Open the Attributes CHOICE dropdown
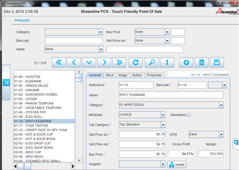This screenshot has height=170, width=239. coord(163,115)
